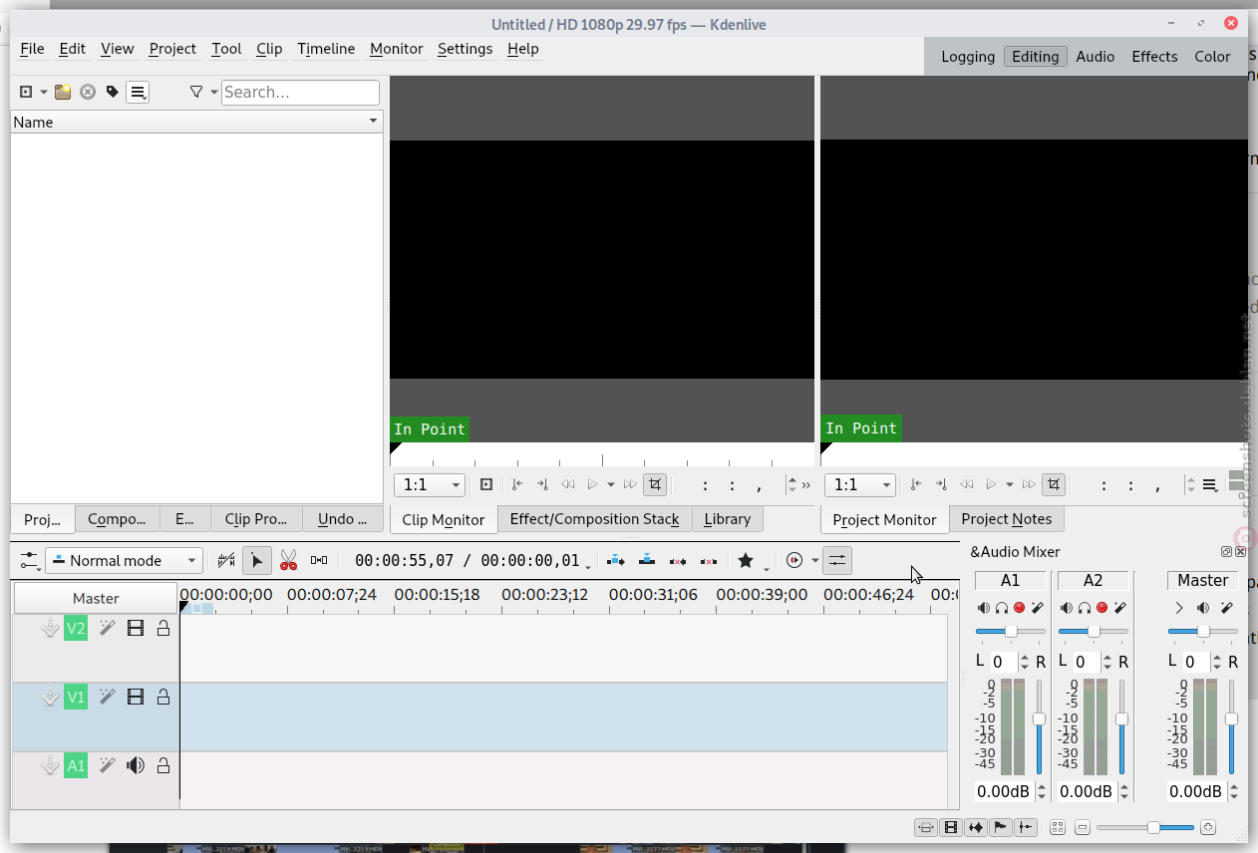Expand Master mixer side panel chevron
This screenshot has width=1258, height=853.
(1179, 608)
